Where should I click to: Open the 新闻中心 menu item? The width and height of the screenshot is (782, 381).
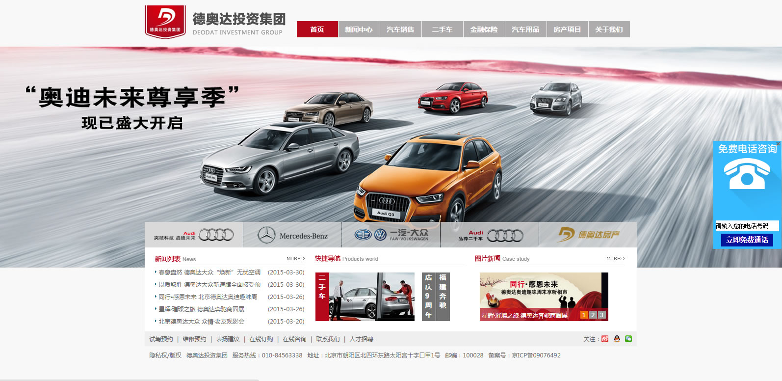[359, 29]
